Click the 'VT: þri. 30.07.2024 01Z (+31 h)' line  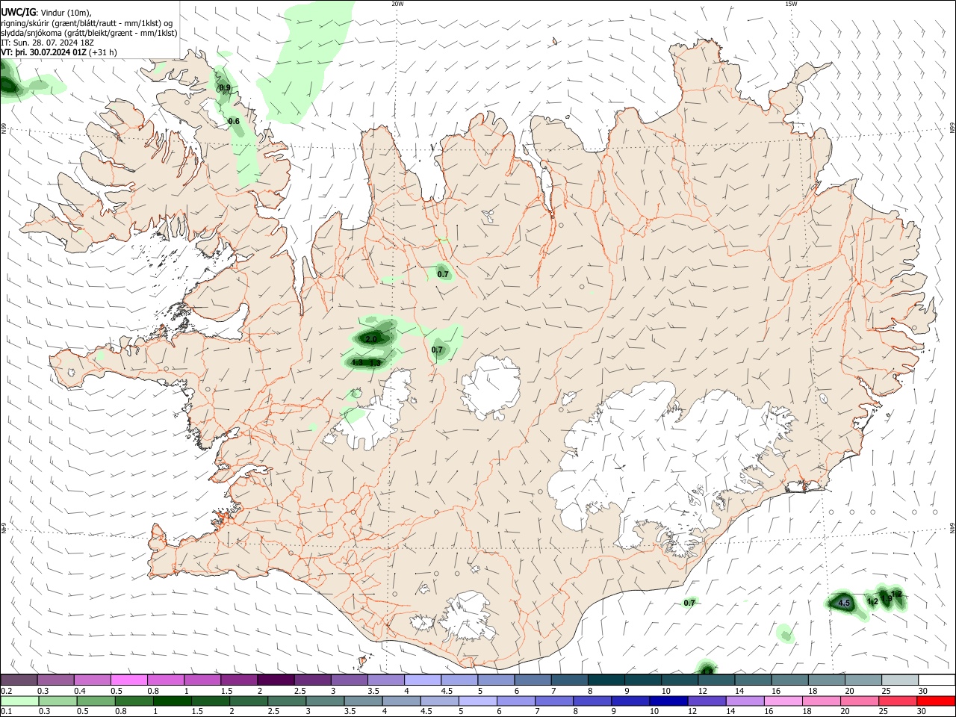tap(59, 53)
